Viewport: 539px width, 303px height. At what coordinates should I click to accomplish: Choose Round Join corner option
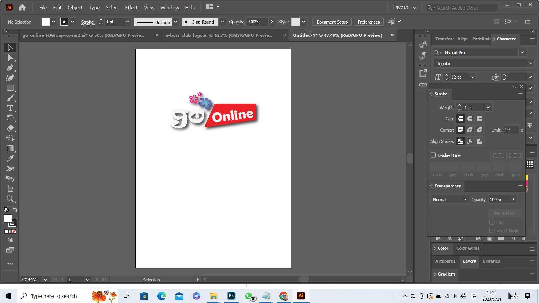point(470,130)
